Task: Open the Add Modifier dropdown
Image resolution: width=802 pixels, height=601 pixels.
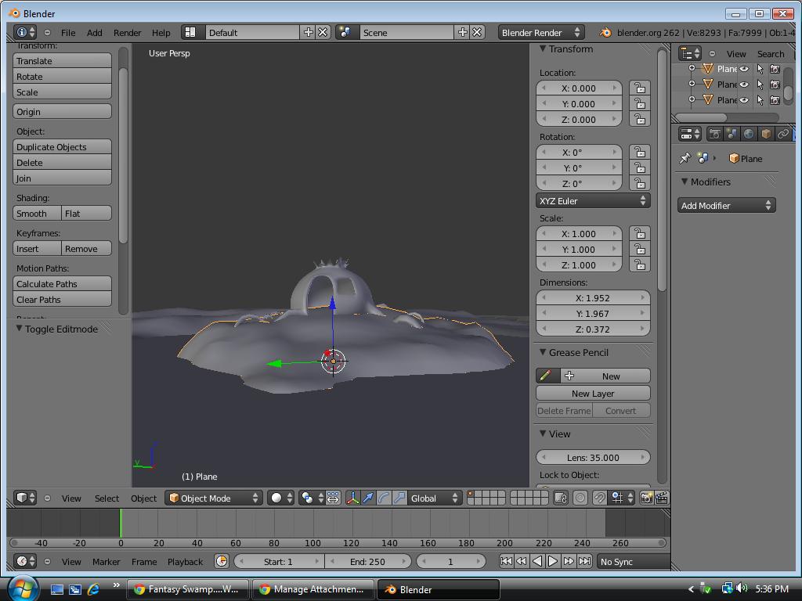Action: (726, 206)
